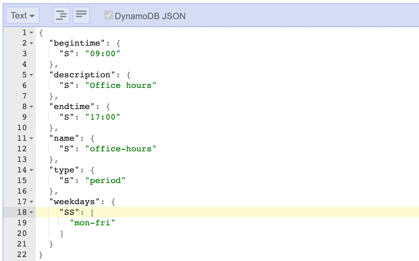Collapse the weekdays fold arrow on line 17
This screenshot has width=419, height=261.
31,202
